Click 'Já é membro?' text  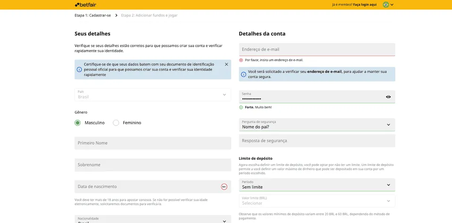click(342, 5)
